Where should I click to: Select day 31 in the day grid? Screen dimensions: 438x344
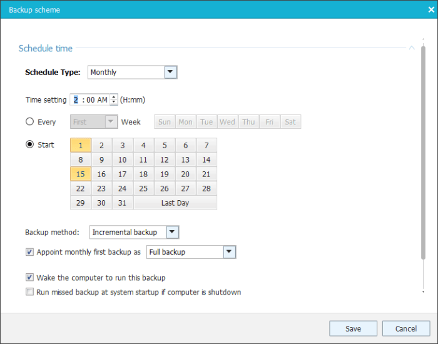[123, 203]
